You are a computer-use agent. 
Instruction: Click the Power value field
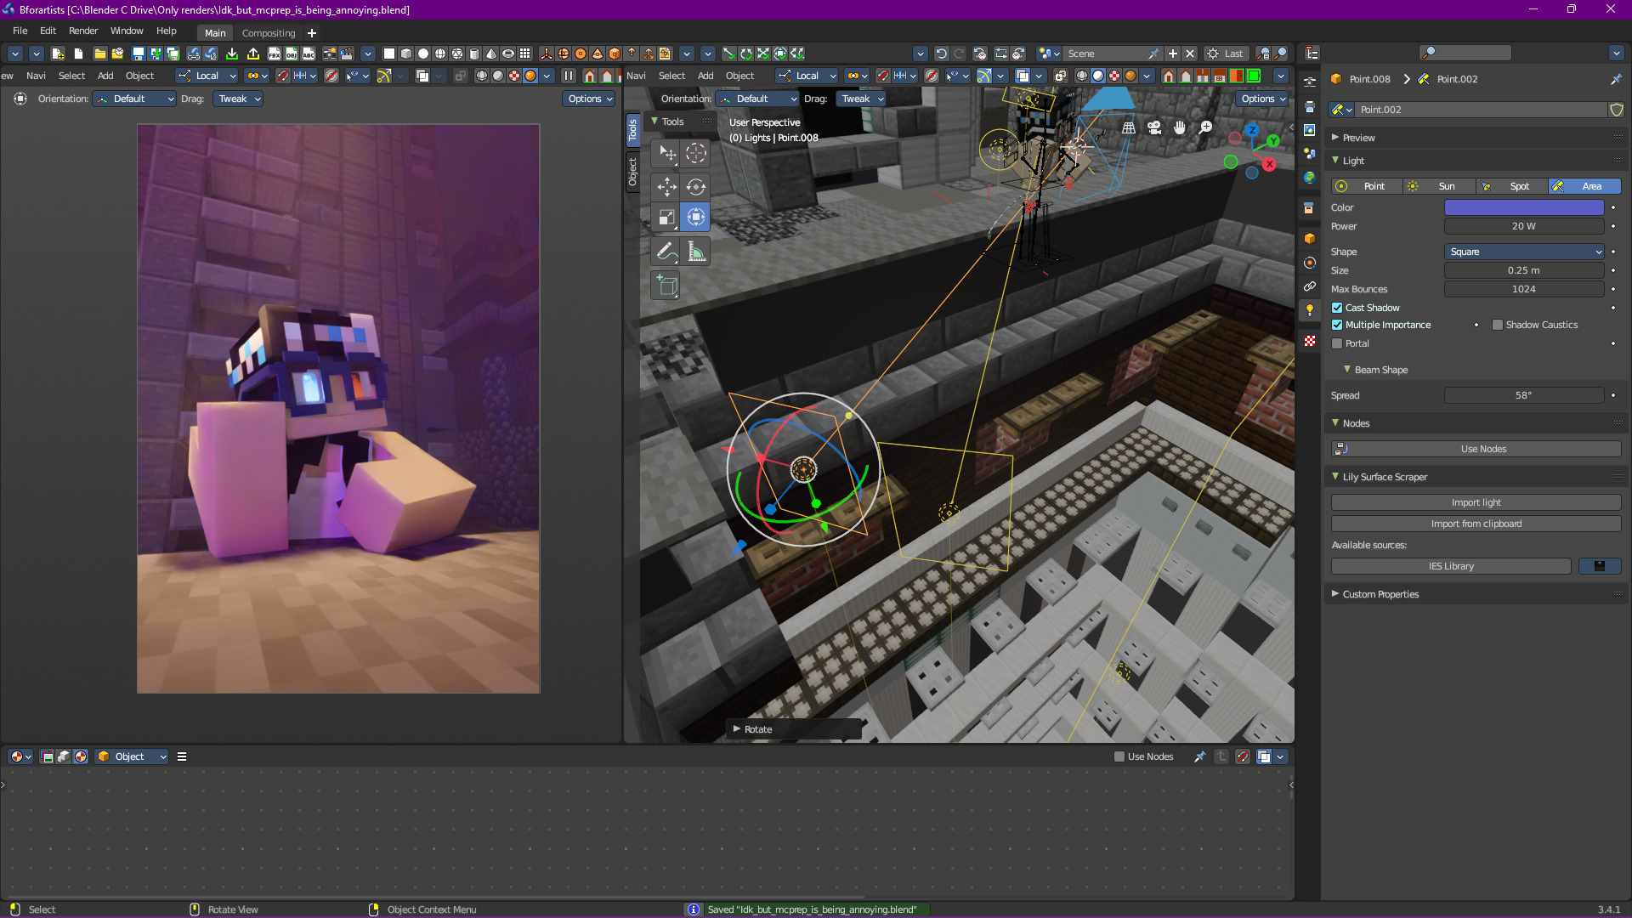pos(1524,226)
